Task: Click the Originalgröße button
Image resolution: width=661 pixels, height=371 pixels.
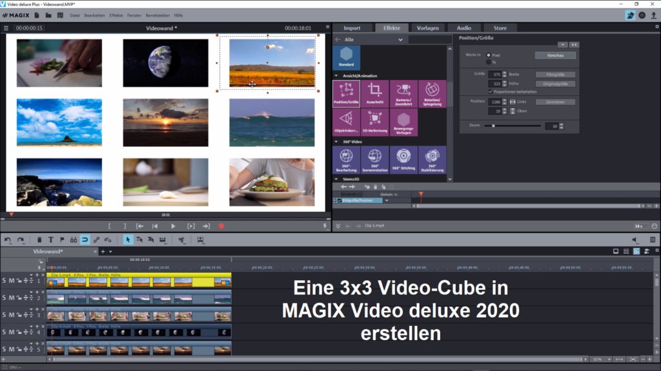Action: coord(555,84)
